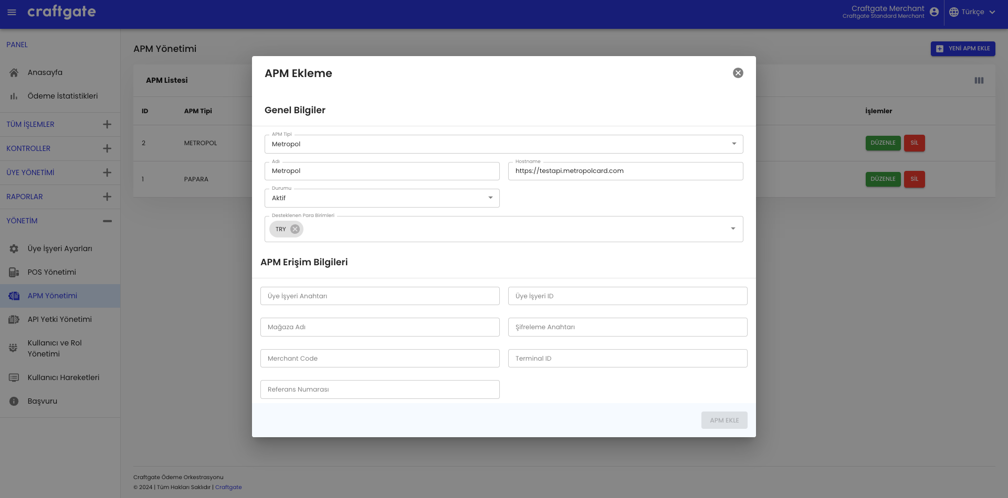Close the APM Ekleme dialog

pos(738,73)
